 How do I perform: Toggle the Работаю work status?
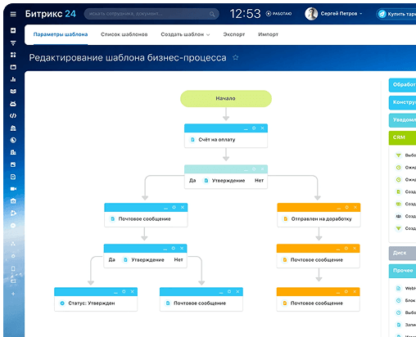[x=278, y=14]
